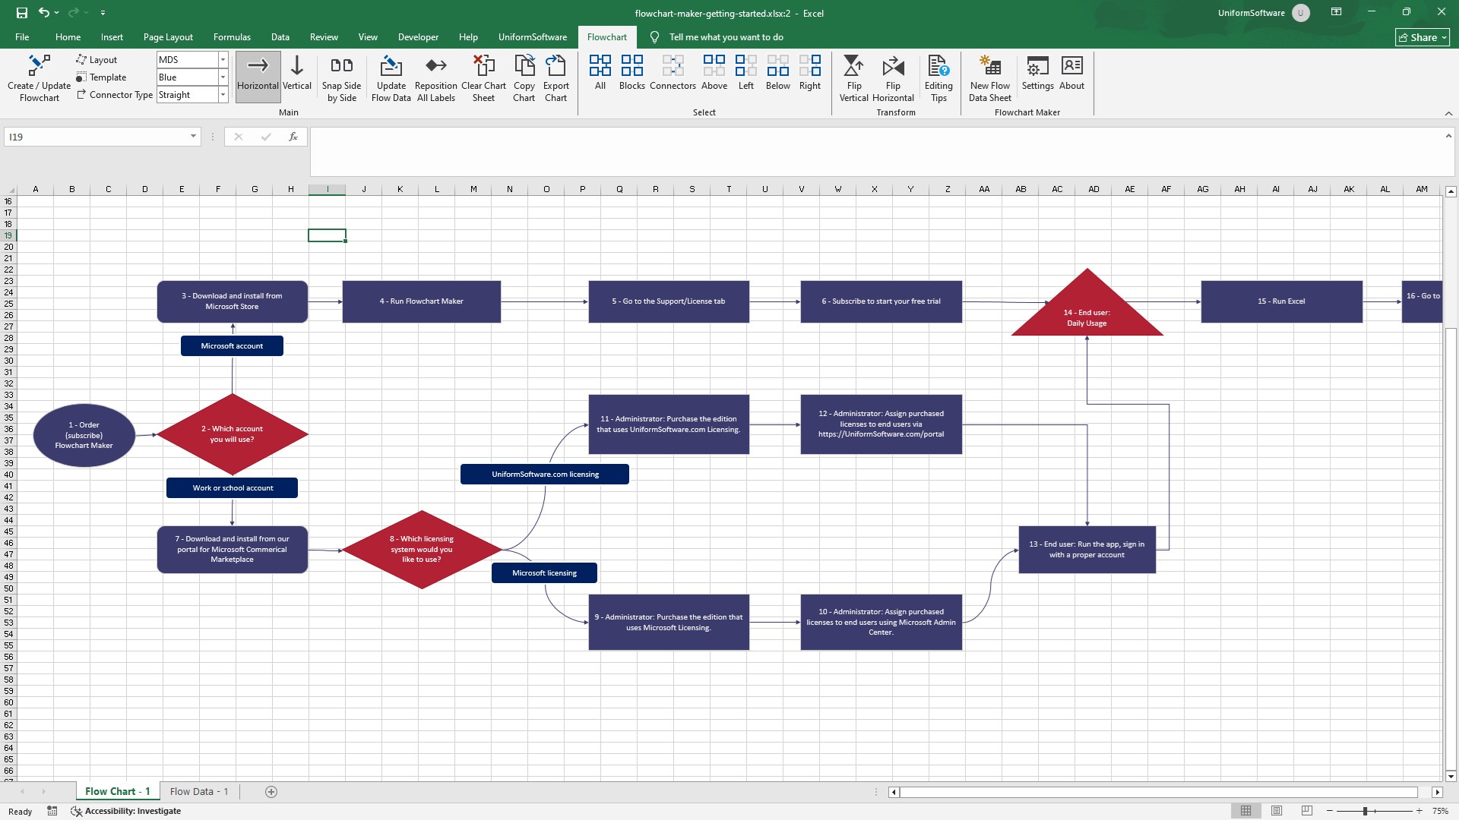
Task: Select all Connectors in flowchart
Action: 673,66
